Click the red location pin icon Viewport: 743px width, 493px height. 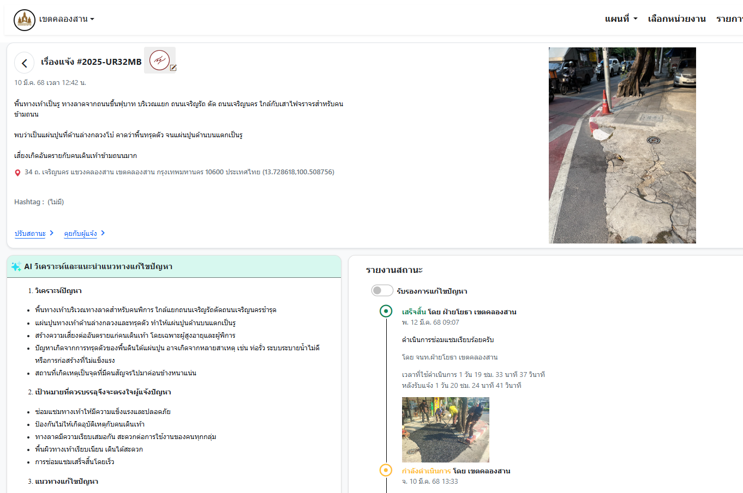pos(17,173)
